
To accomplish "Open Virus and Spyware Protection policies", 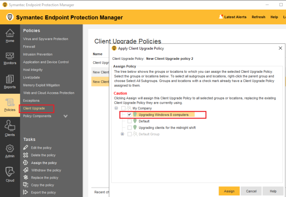I will pos(46,39).
